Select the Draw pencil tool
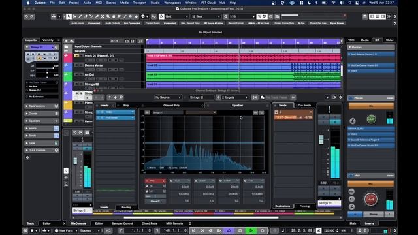Image resolution: width=418 pixels, height=235 pixels. [x=80, y=16]
